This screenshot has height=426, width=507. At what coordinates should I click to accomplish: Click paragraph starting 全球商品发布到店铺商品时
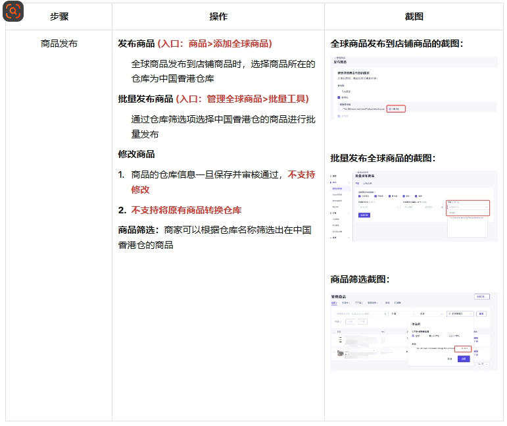click(x=223, y=71)
